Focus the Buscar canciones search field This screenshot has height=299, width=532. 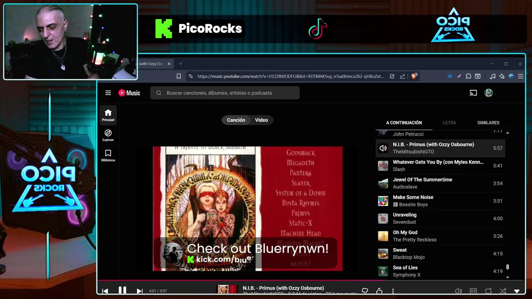pos(225,93)
